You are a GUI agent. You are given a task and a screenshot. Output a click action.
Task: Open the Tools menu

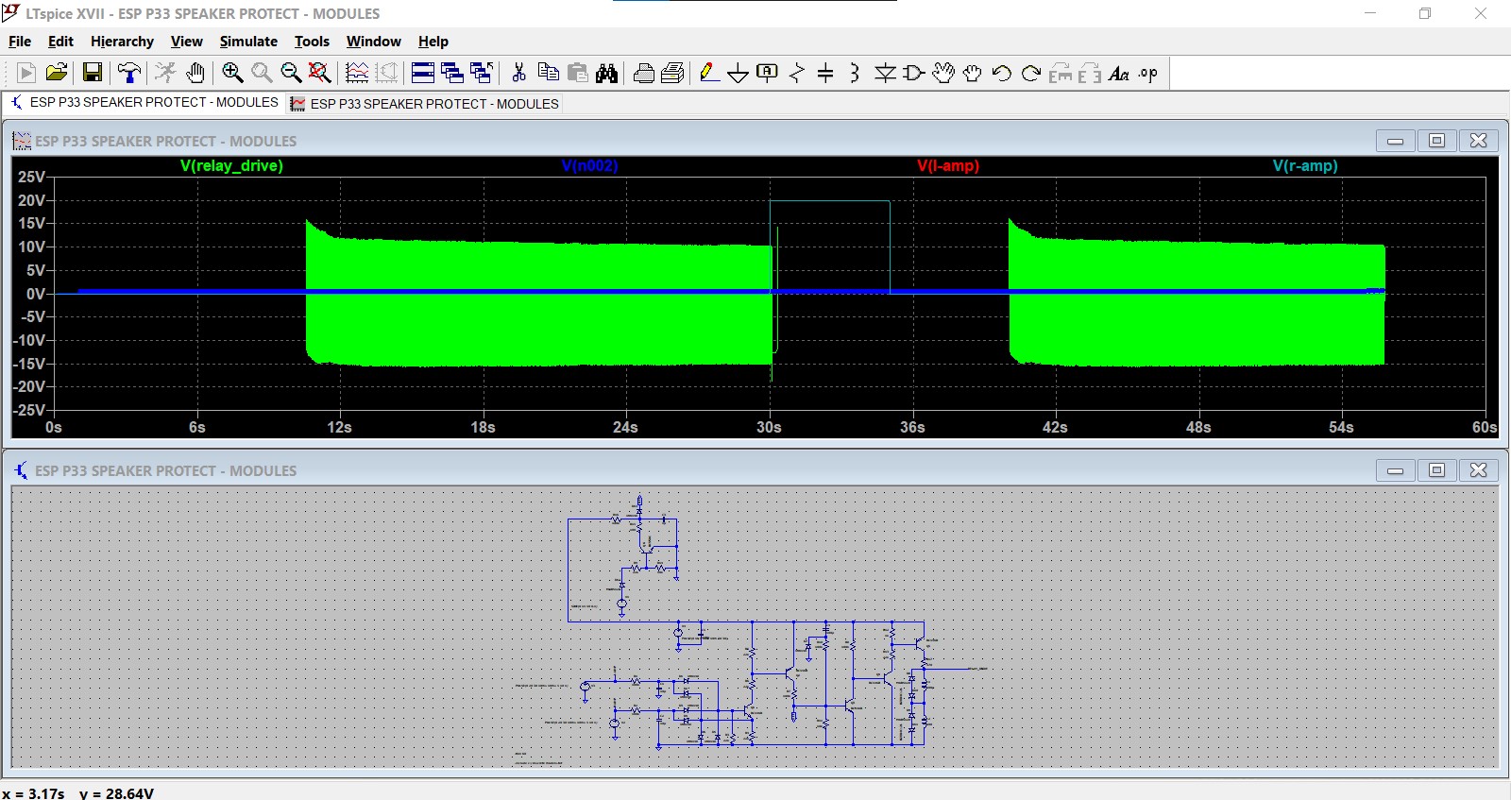tap(312, 42)
